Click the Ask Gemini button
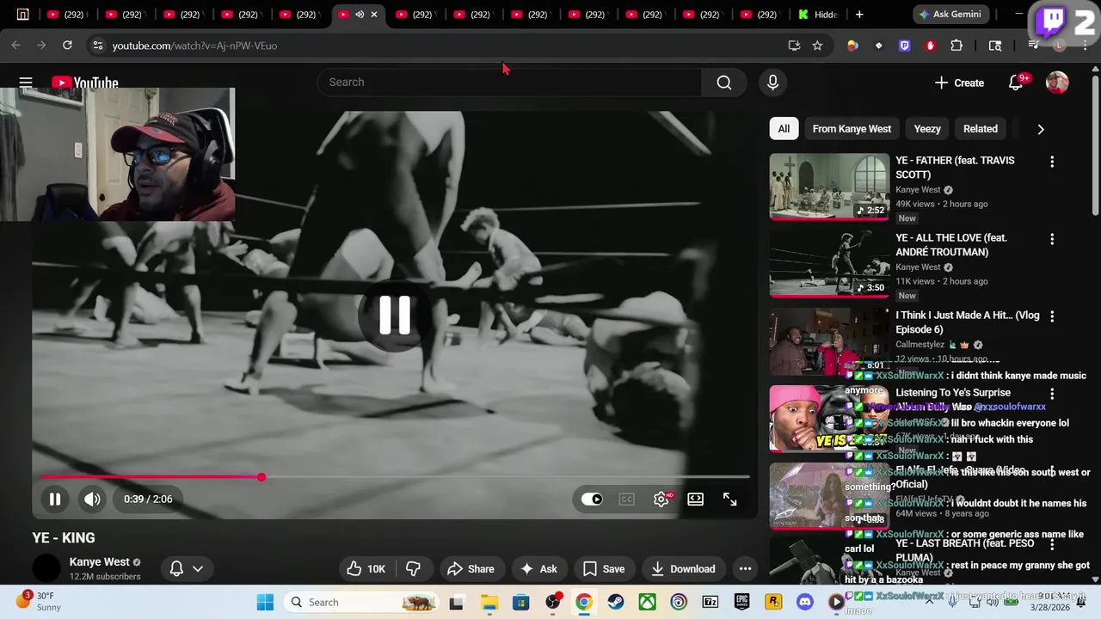The height and width of the screenshot is (619, 1101). coord(950,15)
